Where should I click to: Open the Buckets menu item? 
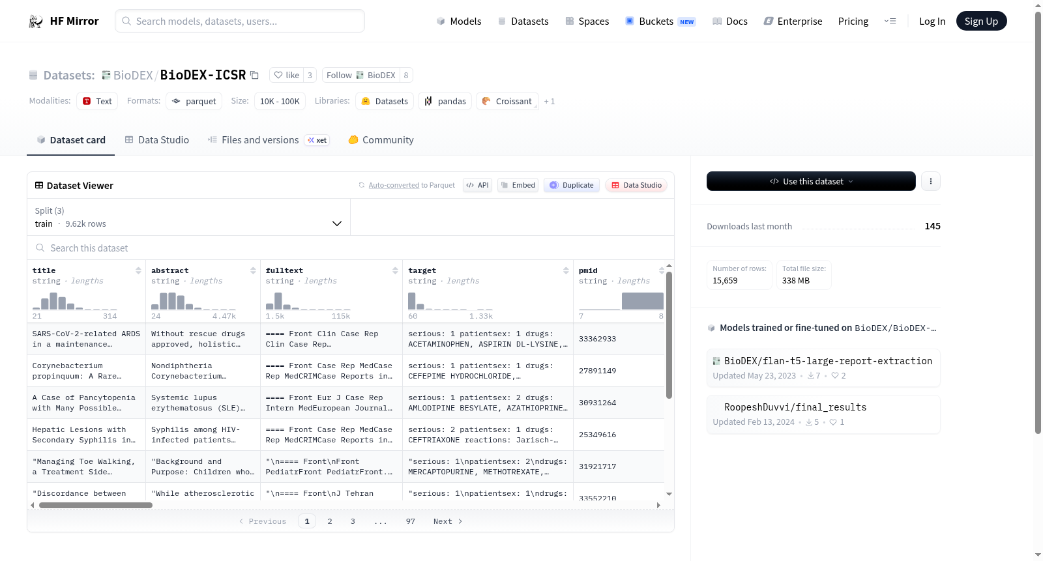coord(660,22)
